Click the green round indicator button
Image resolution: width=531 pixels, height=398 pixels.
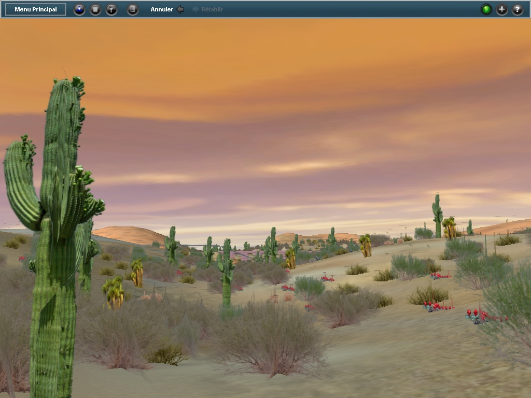(x=486, y=9)
